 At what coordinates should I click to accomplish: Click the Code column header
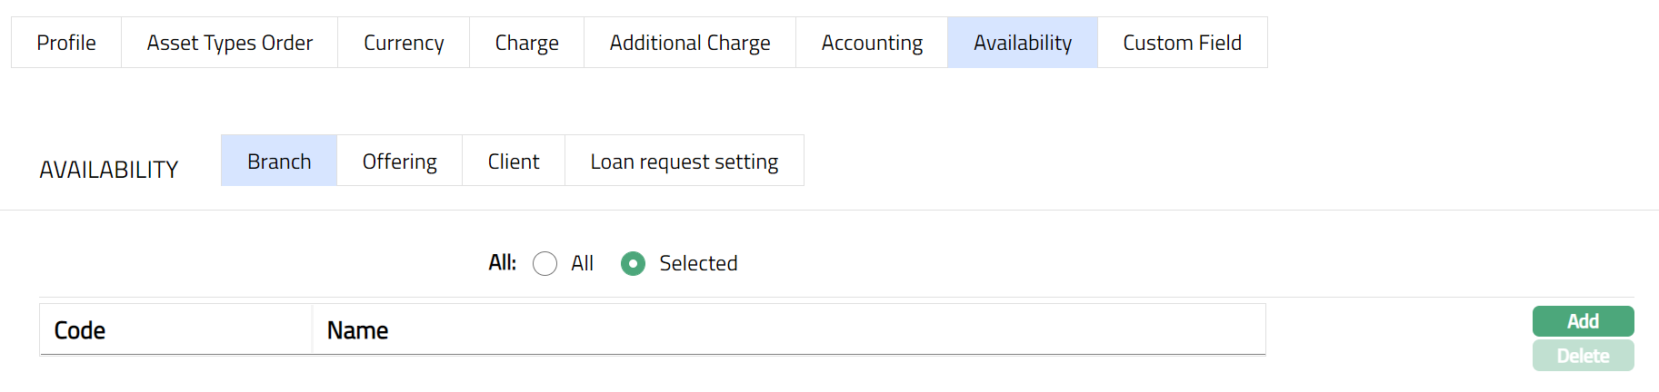[x=80, y=330]
